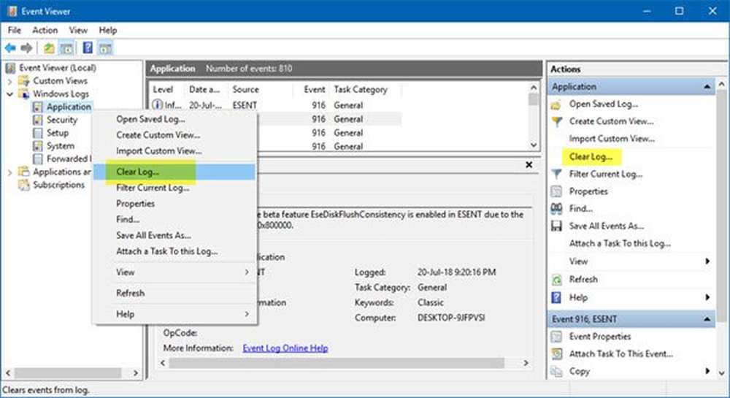Click the Filter Current Log funnel icon

pos(556,174)
